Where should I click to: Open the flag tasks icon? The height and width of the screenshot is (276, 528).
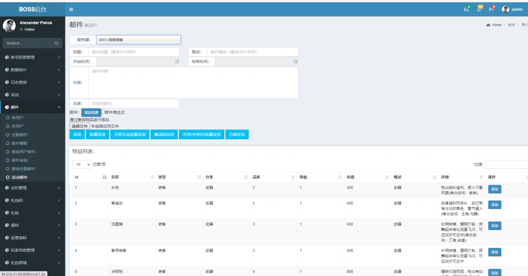492,9
